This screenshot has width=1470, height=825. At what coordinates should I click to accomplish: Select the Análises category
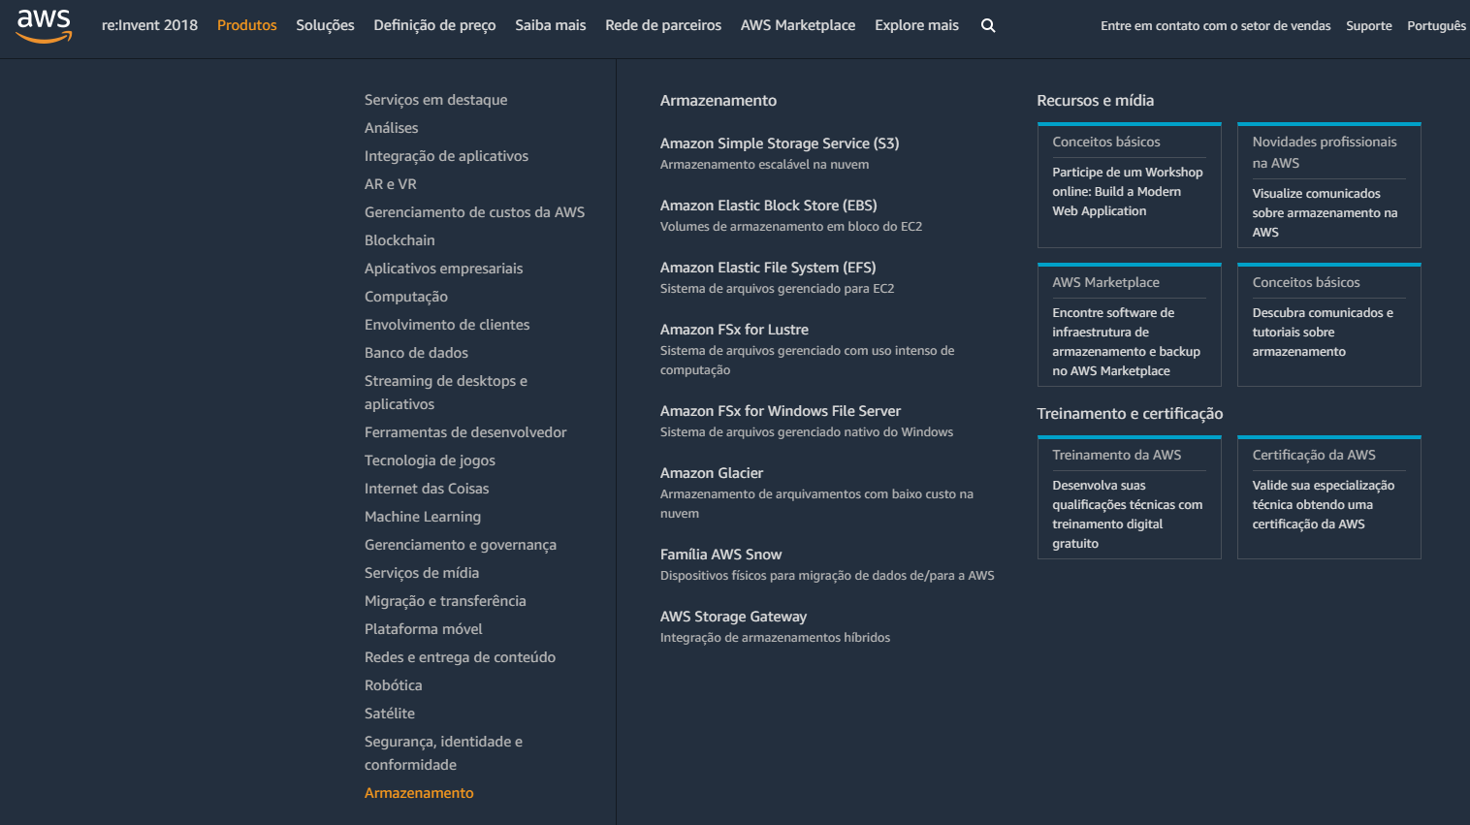tap(392, 128)
